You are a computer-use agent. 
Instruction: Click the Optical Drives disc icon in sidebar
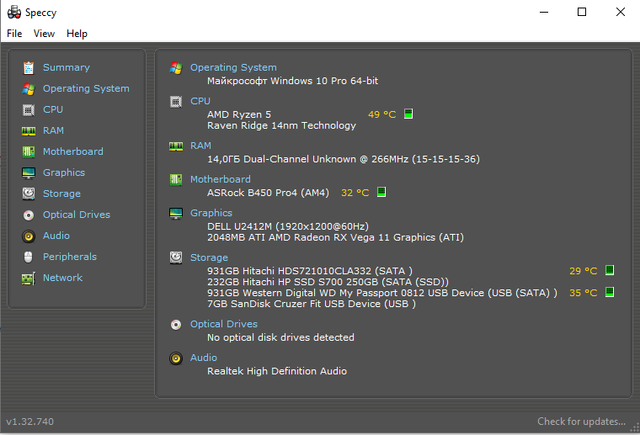(29, 215)
